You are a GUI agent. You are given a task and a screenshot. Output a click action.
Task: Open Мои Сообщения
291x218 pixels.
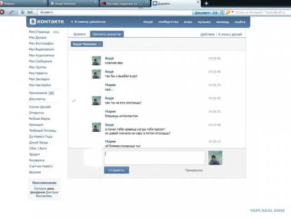(x=40, y=61)
